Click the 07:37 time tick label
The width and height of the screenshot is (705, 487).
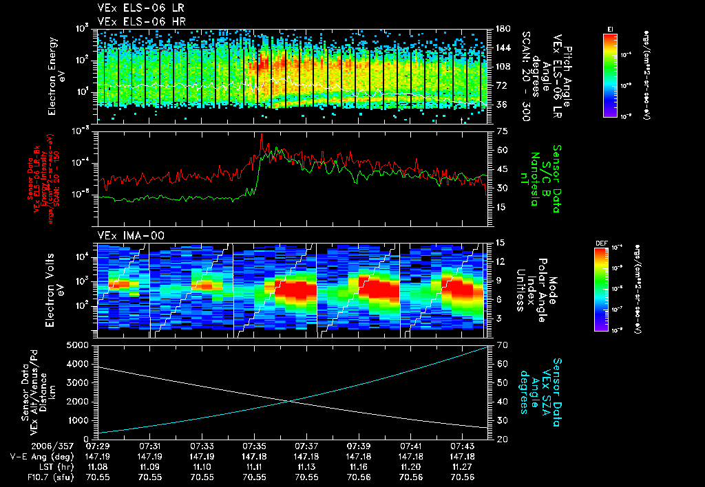[306, 446]
